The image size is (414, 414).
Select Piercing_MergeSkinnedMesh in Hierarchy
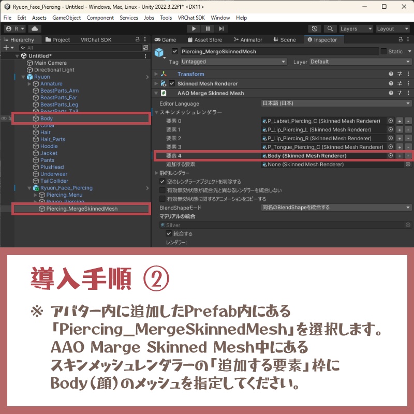point(81,209)
